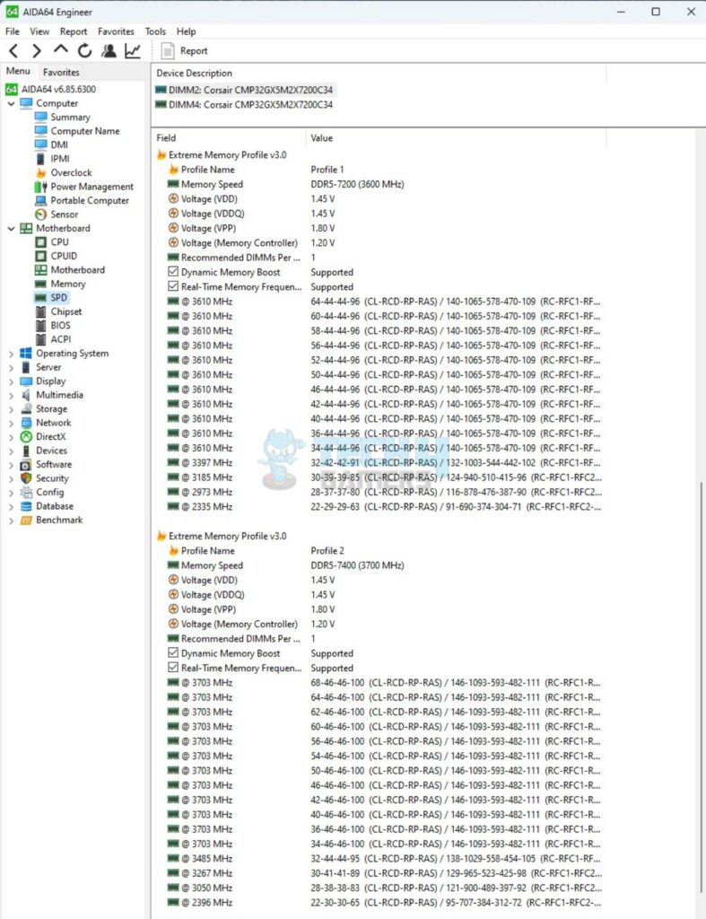Viewport: 706px width, 919px height.
Task: Select DDR5-7200 (3600 MHz) memory speed value
Action: pyautogui.click(x=357, y=185)
